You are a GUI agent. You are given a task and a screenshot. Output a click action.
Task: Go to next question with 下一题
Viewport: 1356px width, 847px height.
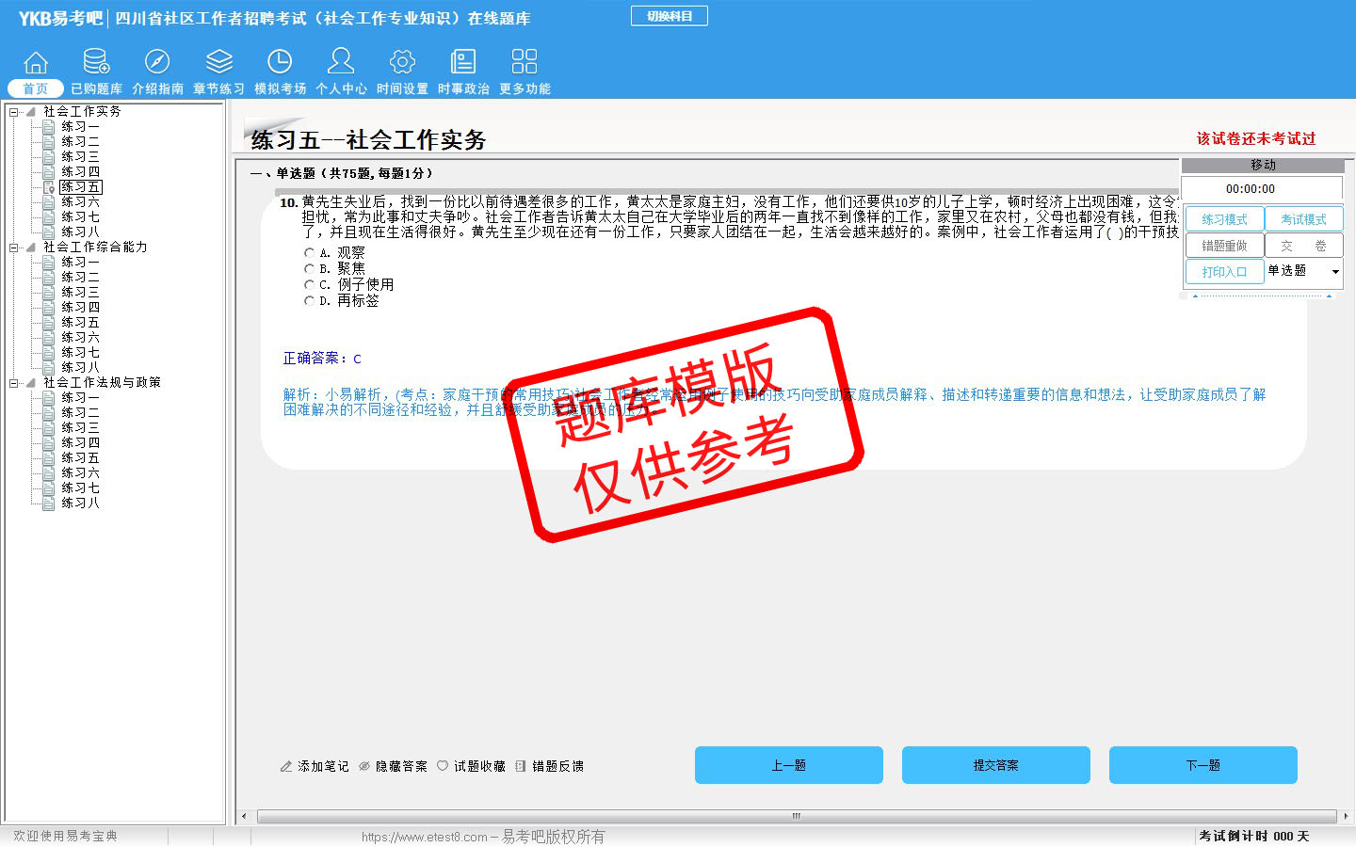[x=1203, y=765]
